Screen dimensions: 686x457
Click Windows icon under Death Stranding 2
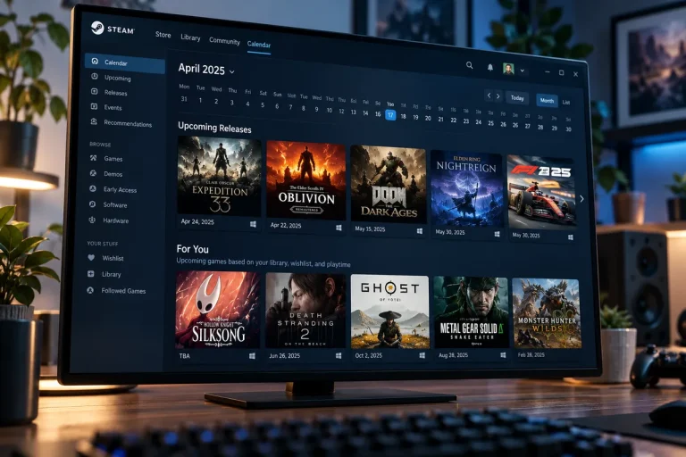[339, 356]
